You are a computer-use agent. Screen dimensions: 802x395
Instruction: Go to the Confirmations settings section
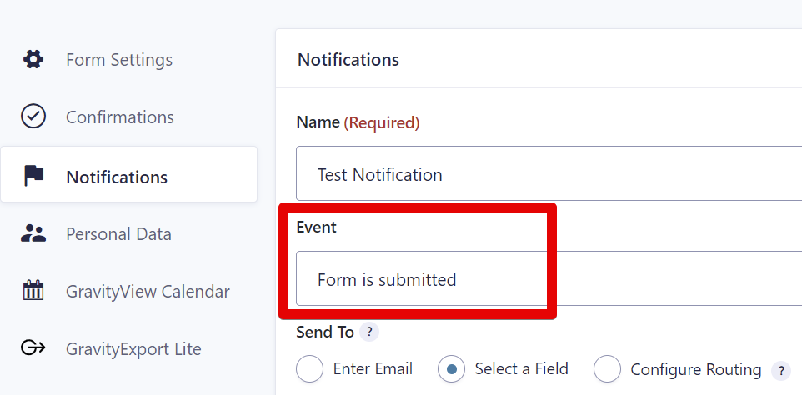120,117
